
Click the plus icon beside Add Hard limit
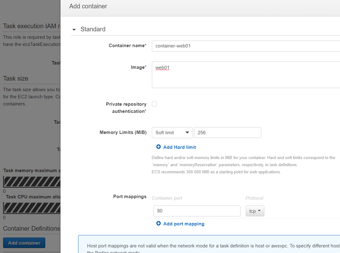pyautogui.click(x=159, y=147)
